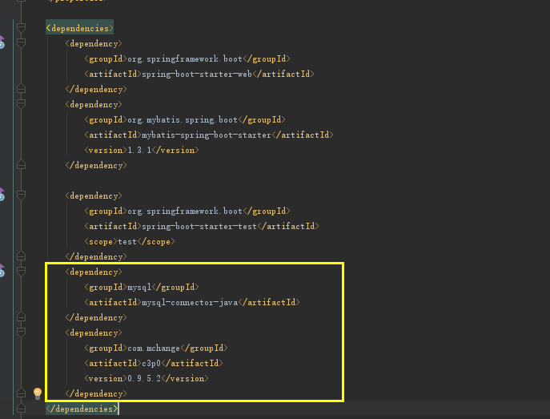Fold the mybatis-spring-boot-starter dependency at its opening tag
The height and width of the screenshot is (419, 550).
[x=21, y=104]
